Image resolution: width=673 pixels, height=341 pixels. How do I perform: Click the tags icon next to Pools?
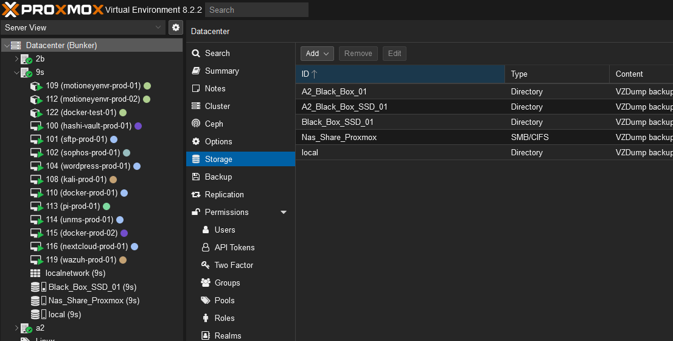click(206, 300)
